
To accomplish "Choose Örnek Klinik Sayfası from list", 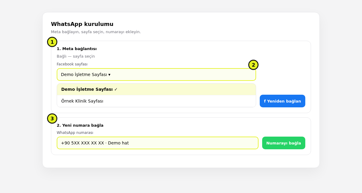I will pyautogui.click(x=156, y=101).
